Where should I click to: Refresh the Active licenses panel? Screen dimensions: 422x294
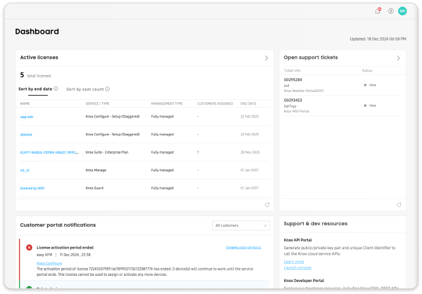point(267,205)
